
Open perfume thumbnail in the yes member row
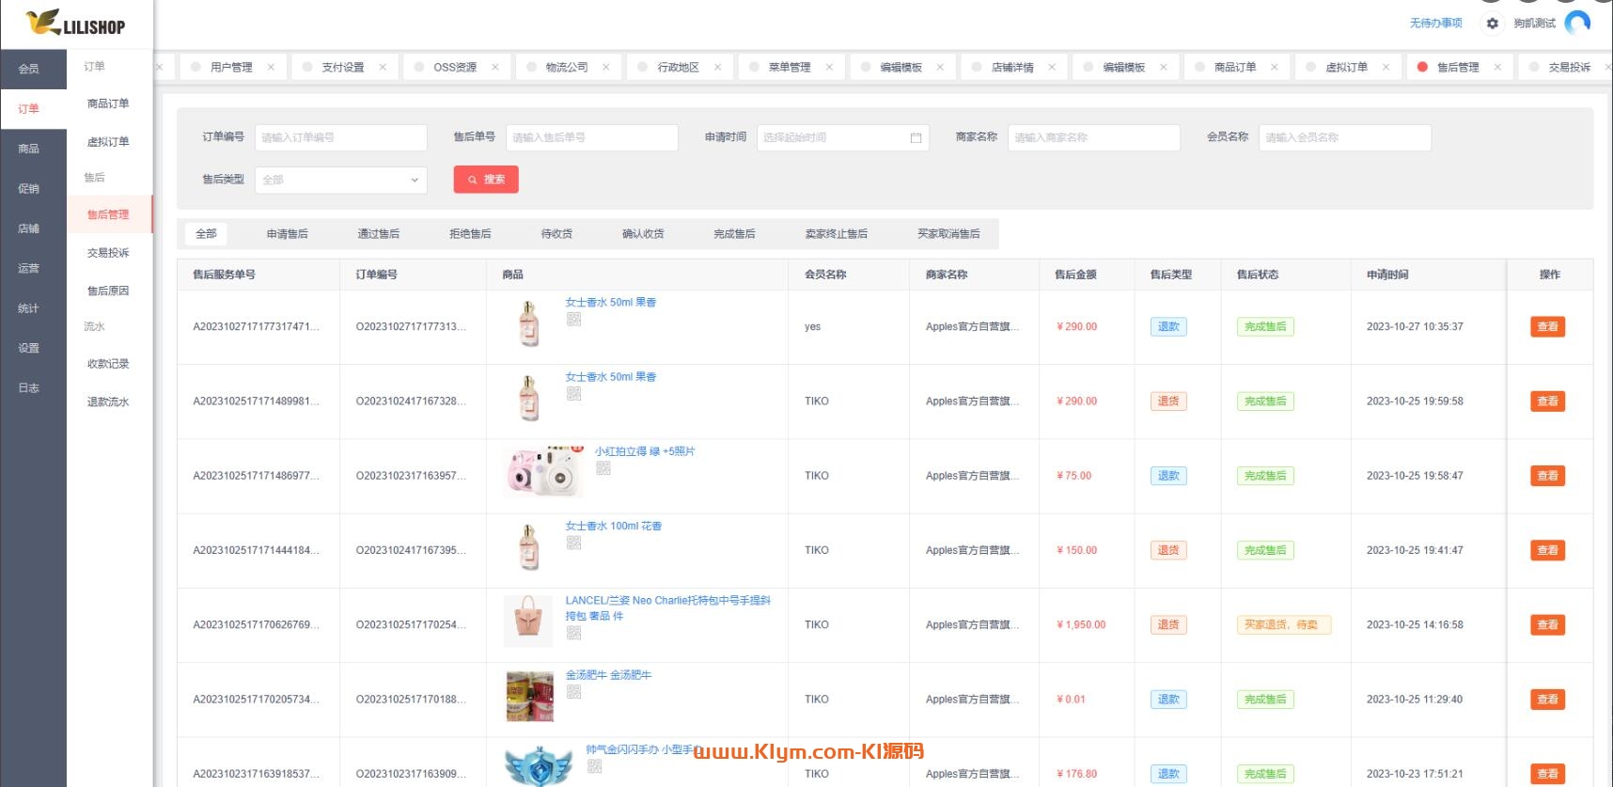tap(528, 323)
